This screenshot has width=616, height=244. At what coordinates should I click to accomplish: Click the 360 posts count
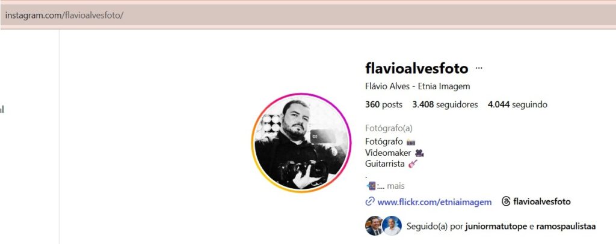tap(384, 104)
